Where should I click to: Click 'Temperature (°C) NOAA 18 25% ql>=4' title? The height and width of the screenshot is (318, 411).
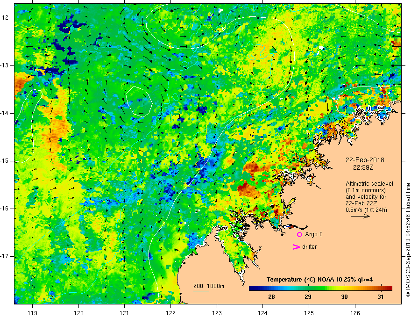tap(319, 280)
